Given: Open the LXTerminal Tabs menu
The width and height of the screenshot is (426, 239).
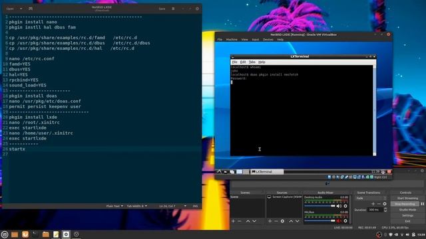Looking at the screenshot, I should tap(252, 62).
